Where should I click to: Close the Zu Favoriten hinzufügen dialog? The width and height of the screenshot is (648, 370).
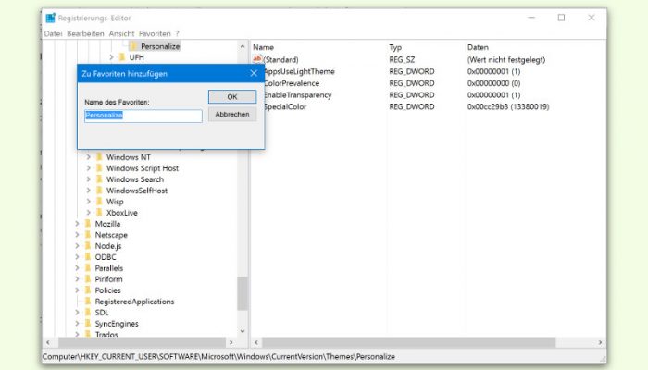254,73
